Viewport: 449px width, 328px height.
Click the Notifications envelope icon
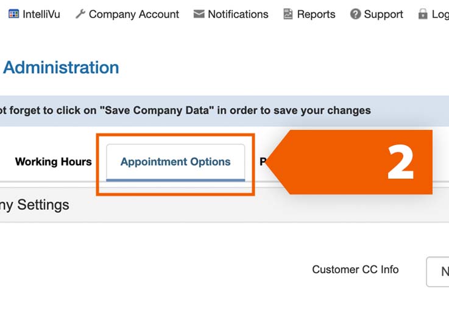[x=199, y=14]
